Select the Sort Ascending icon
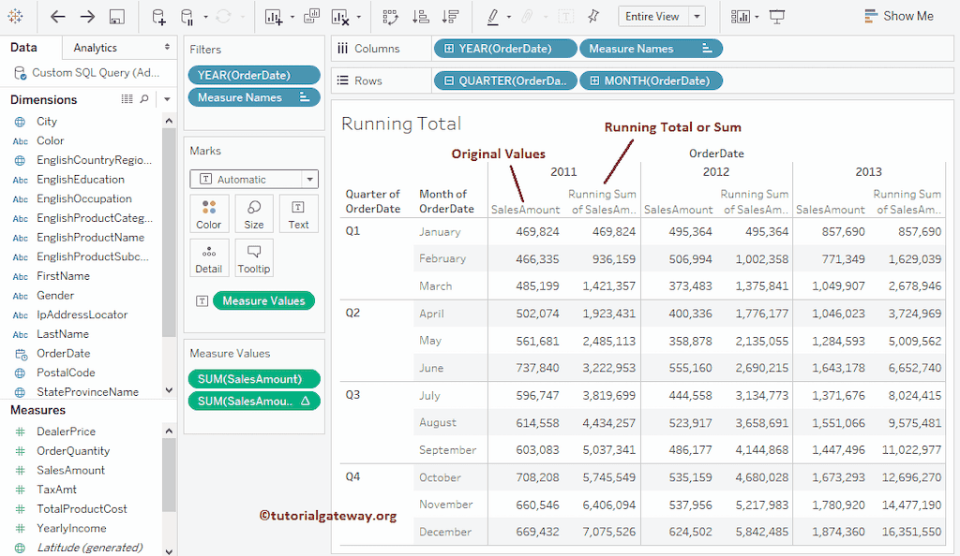 click(419, 16)
